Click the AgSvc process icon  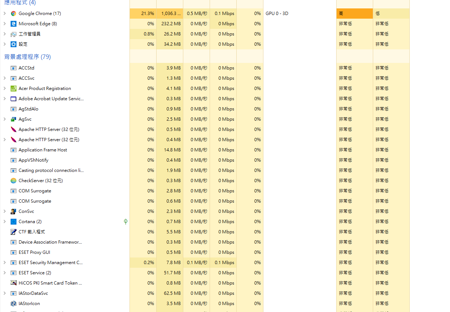click(x=14, y=119)
